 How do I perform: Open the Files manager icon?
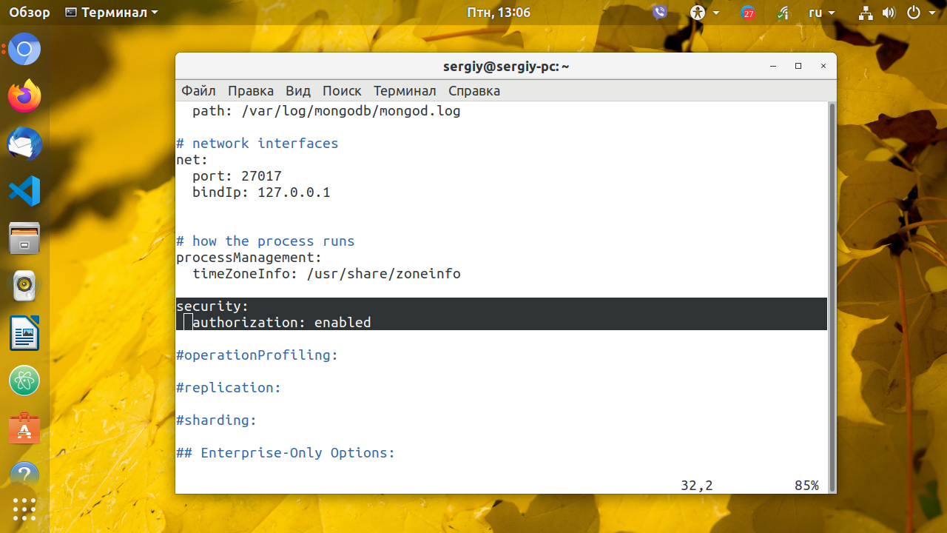click(24, 238)
